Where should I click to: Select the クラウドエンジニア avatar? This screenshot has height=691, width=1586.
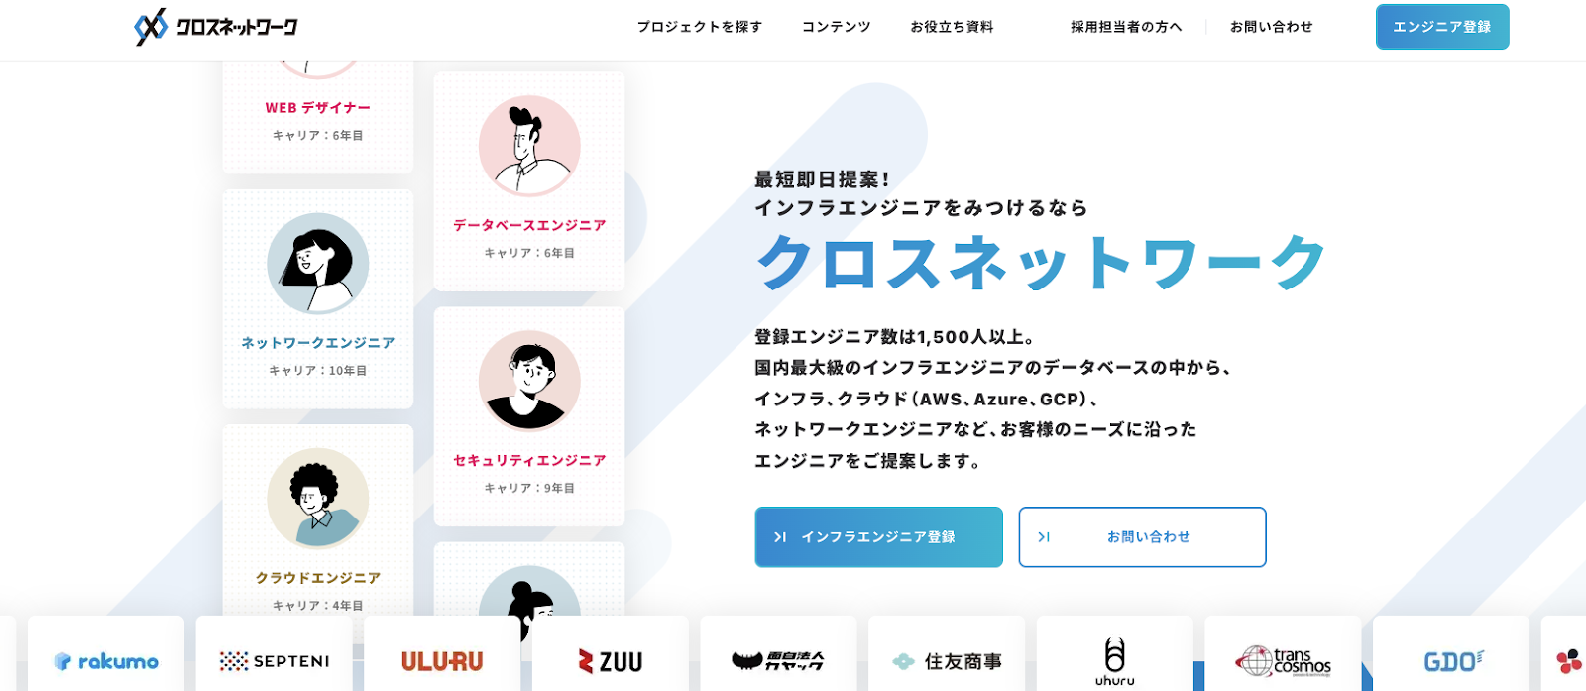pyautogui.click(x=318, y=499)
